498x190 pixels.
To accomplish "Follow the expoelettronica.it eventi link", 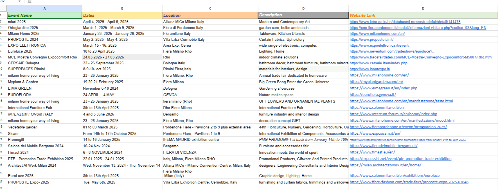I will [379, 46].
